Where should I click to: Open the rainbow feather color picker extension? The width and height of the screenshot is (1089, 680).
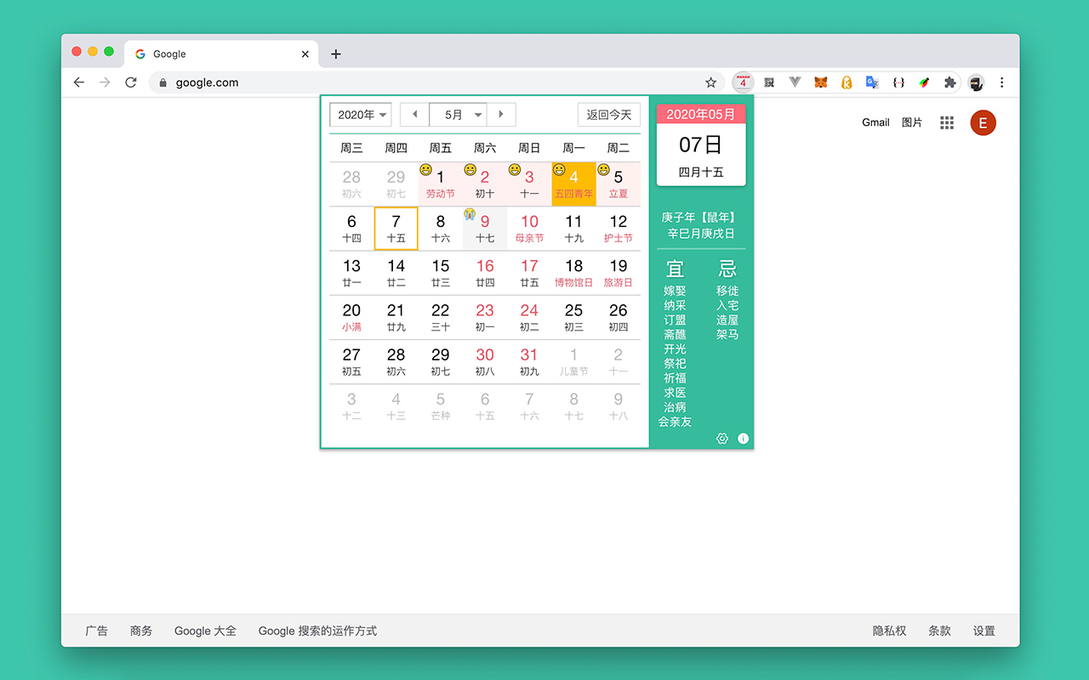click(x=924, y=82)
